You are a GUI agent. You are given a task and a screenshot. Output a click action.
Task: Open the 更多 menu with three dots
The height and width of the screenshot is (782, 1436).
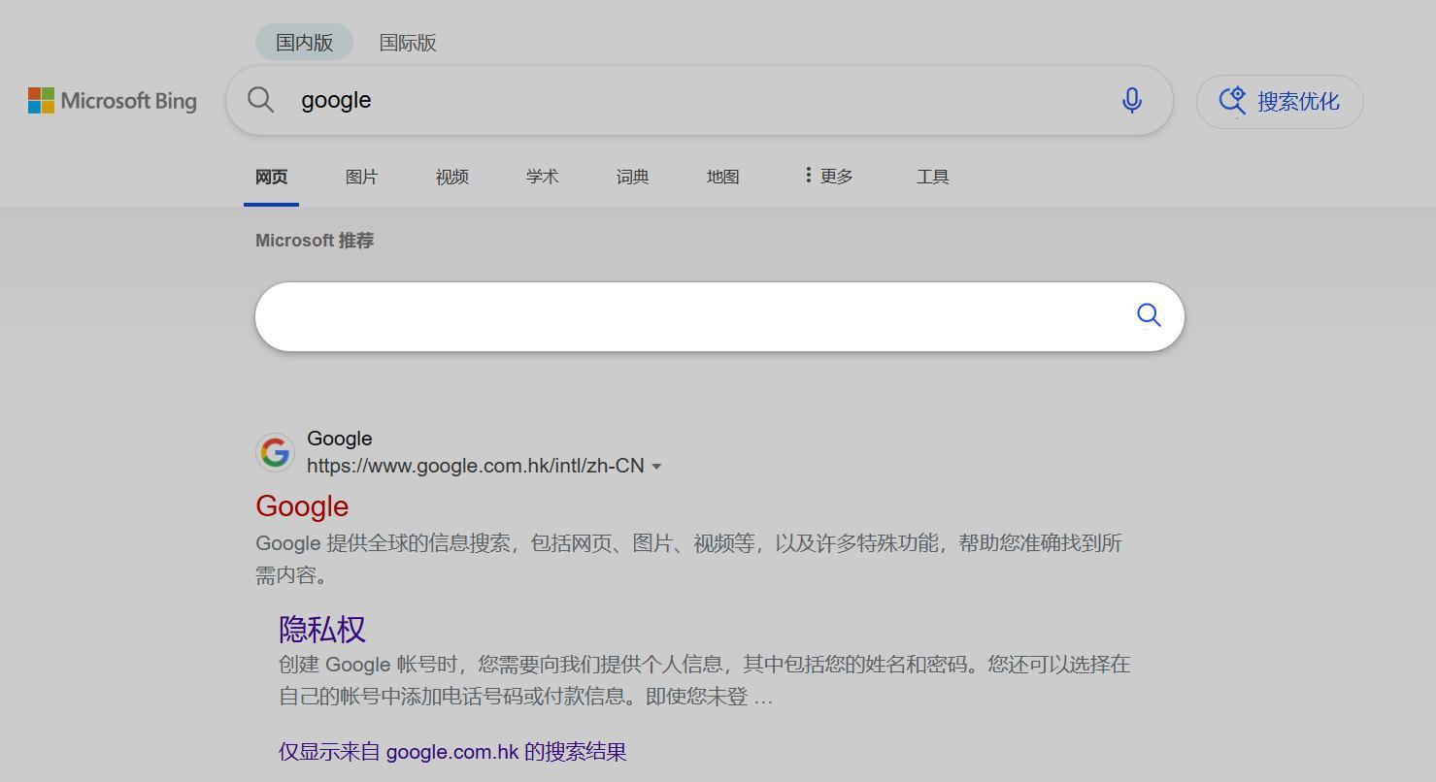pyautogui.click(x=828, y=177)
